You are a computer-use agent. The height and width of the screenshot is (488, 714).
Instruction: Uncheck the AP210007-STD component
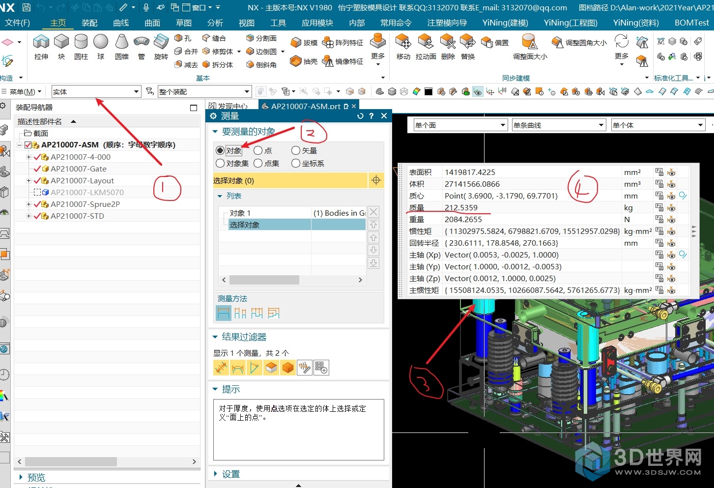tap(37, 216)
